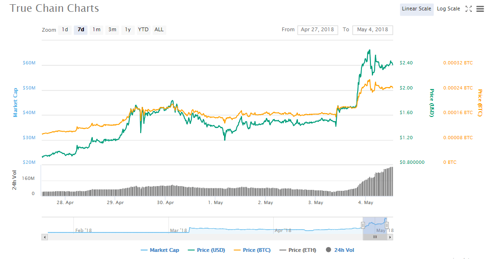Show ALL historical data
Screen dimensions: 495x259
coord(159,30)
